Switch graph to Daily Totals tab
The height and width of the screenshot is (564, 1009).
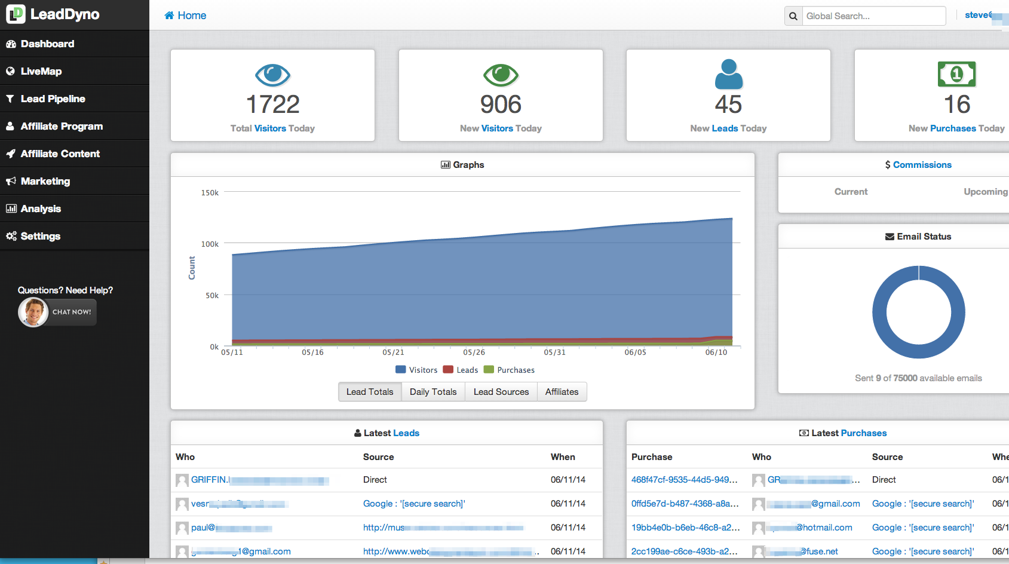click(433, 392)
